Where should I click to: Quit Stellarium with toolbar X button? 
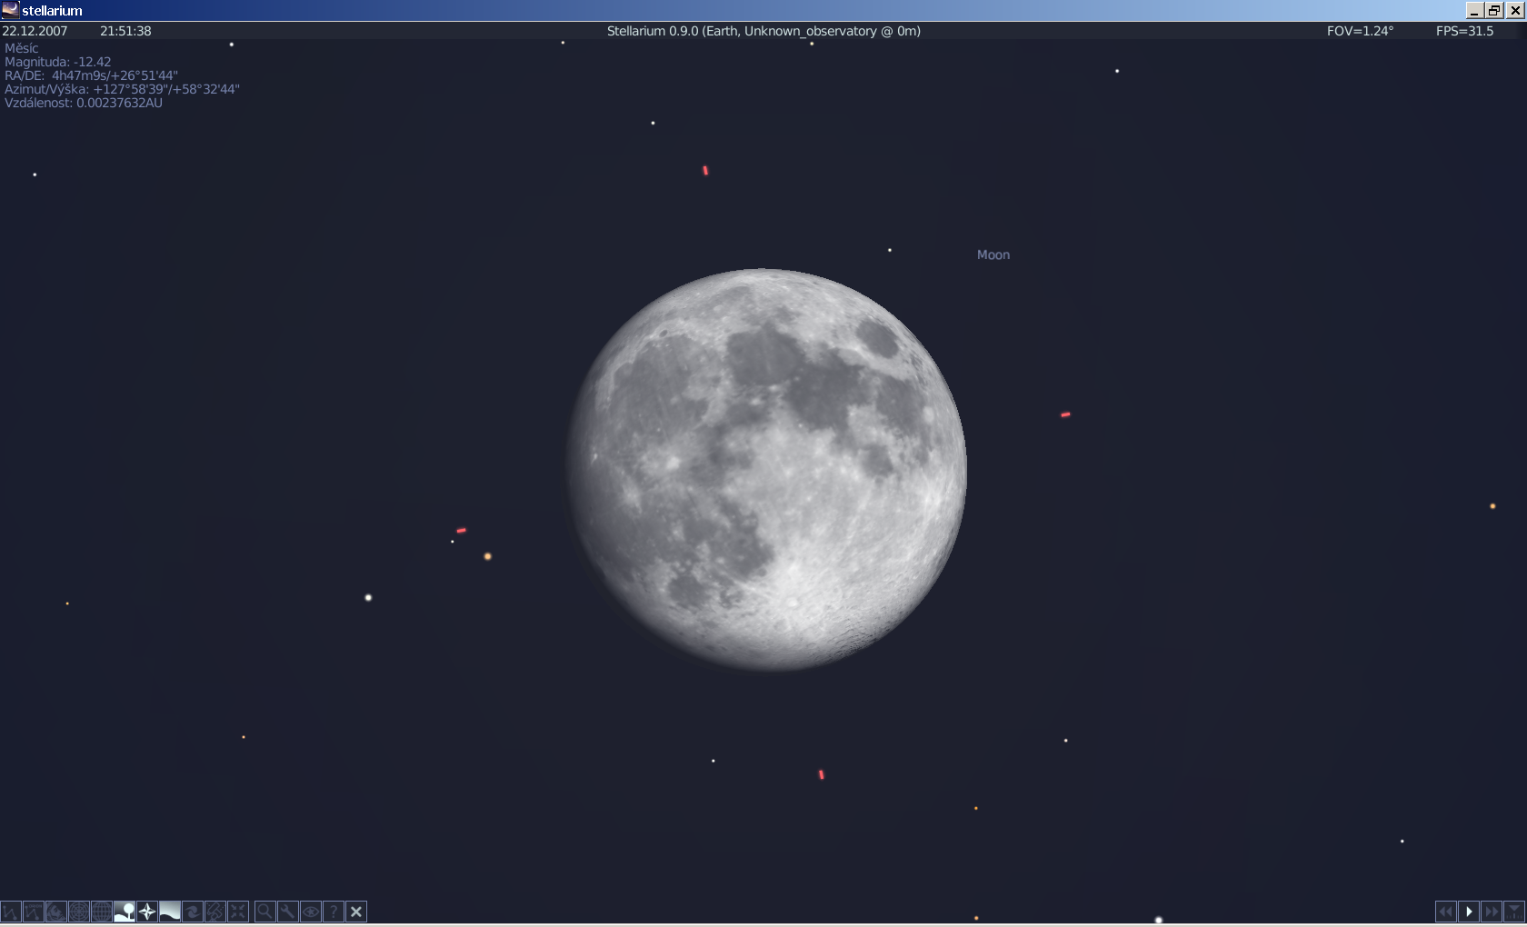tap(356, 912)
